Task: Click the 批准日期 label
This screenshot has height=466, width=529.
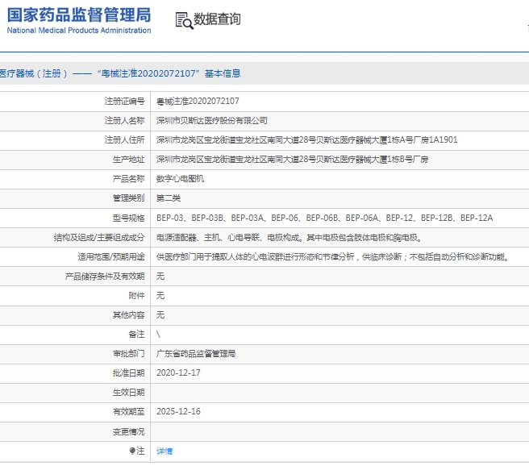Action: pyautogui.click(x=128, y=373)
